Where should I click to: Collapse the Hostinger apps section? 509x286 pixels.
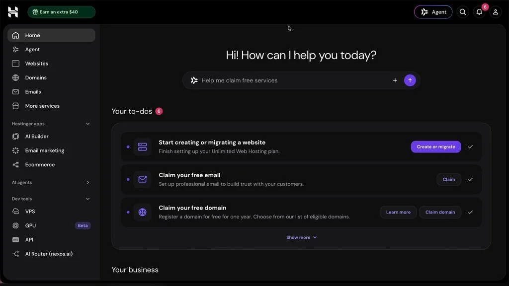click(x=87, y=124)
